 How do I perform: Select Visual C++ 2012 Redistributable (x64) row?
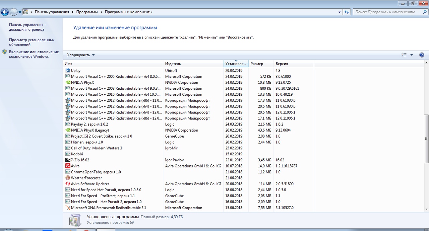(x=188, y=106)
